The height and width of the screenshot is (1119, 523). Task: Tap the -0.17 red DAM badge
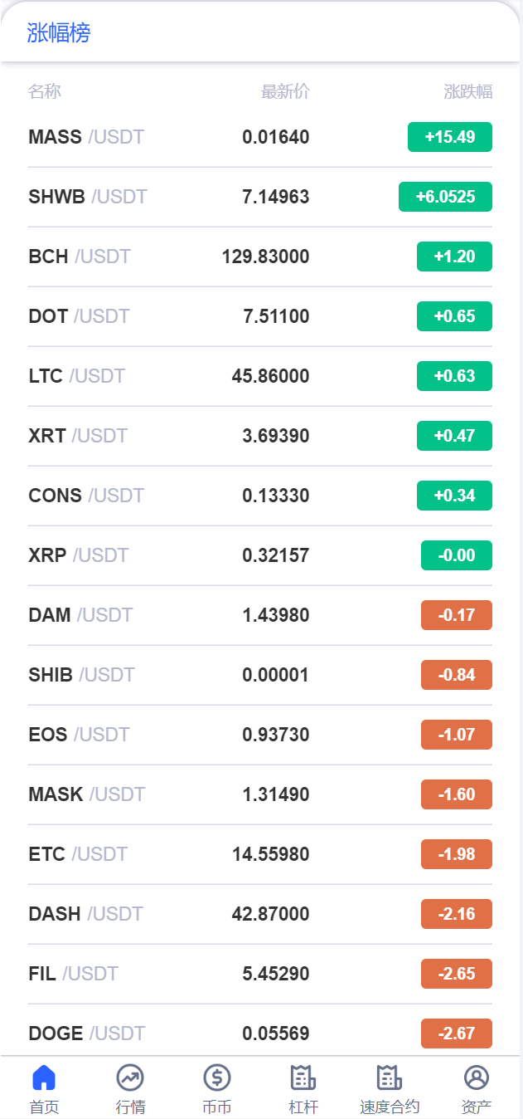(x=457, y=615)
